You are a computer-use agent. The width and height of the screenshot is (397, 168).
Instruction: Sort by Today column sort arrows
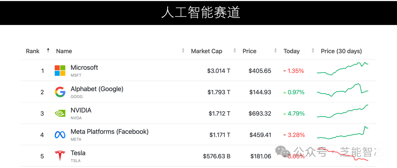pyautogui.click(x=313, y=51)
